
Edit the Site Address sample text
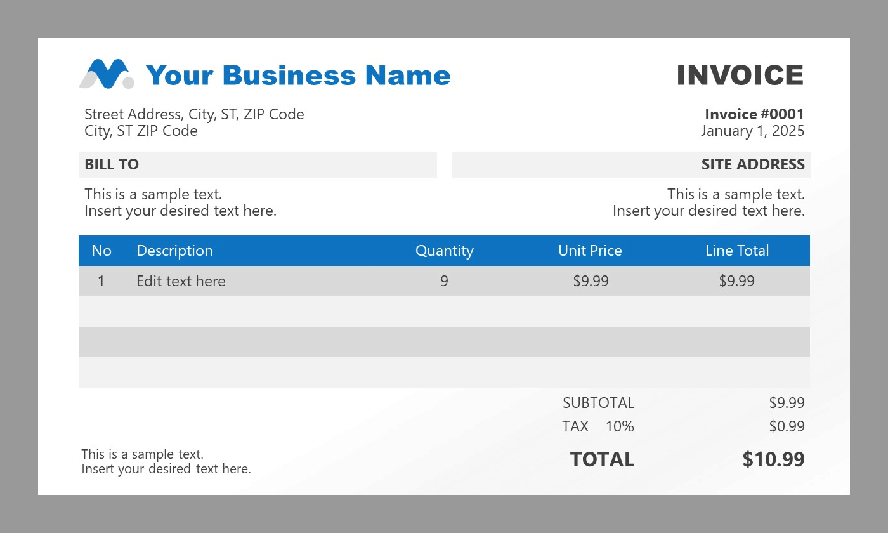708,202
